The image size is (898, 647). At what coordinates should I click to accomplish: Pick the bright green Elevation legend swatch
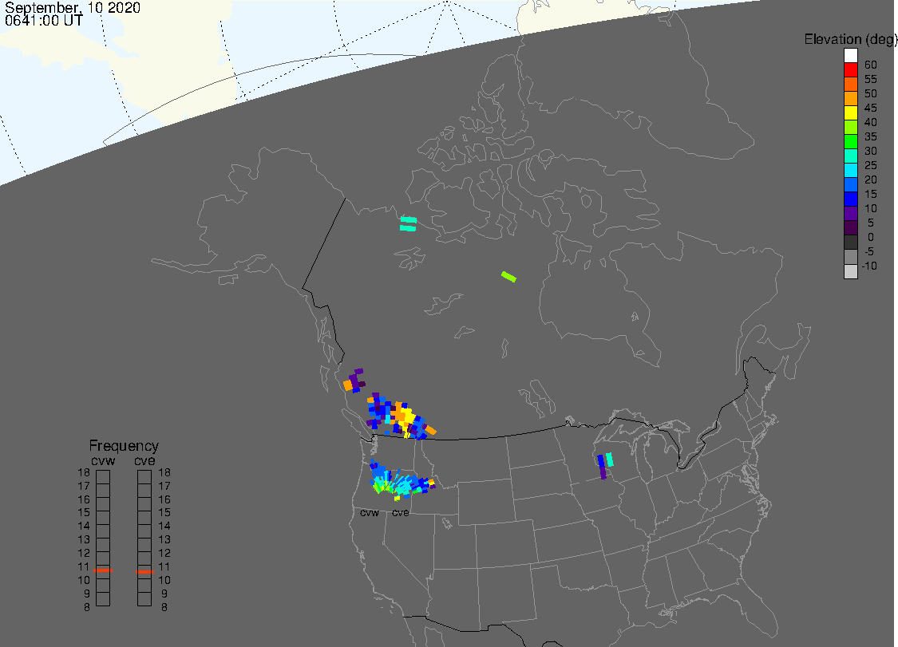pos(850,141)
